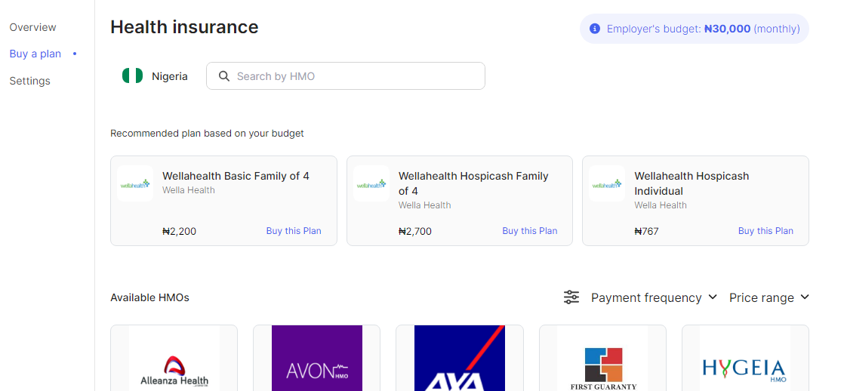Click Wellahealth Hospicash Family of 4 logo

(371, 183)
